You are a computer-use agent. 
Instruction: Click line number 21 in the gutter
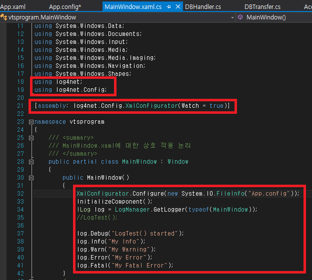point(20,106)
